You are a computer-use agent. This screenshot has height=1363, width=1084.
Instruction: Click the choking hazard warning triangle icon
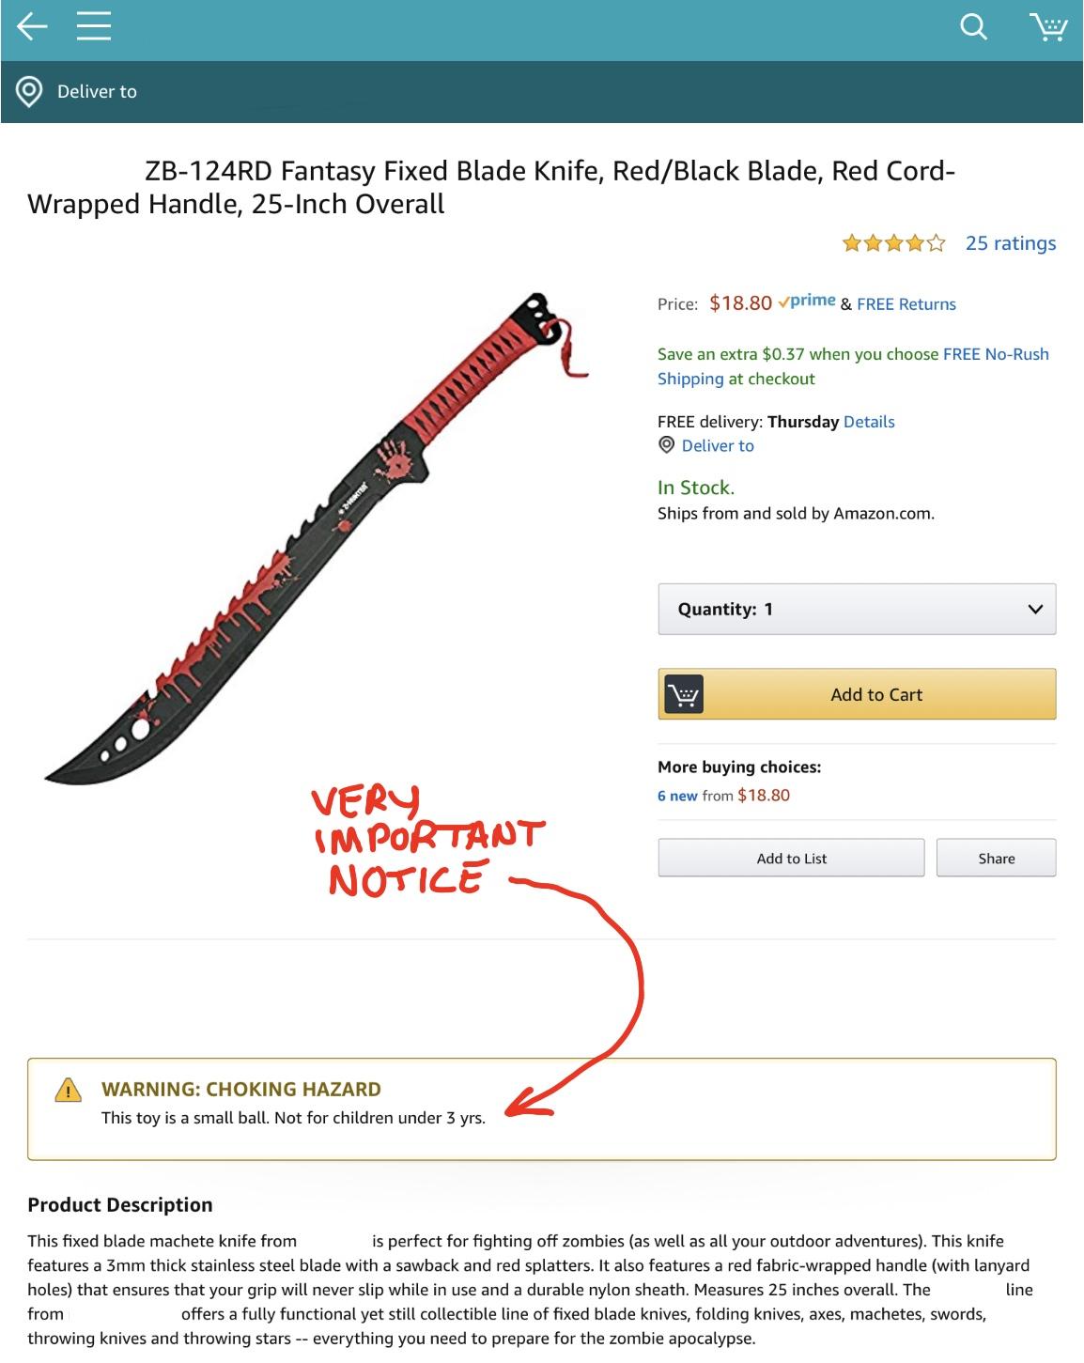point(69,1090)
